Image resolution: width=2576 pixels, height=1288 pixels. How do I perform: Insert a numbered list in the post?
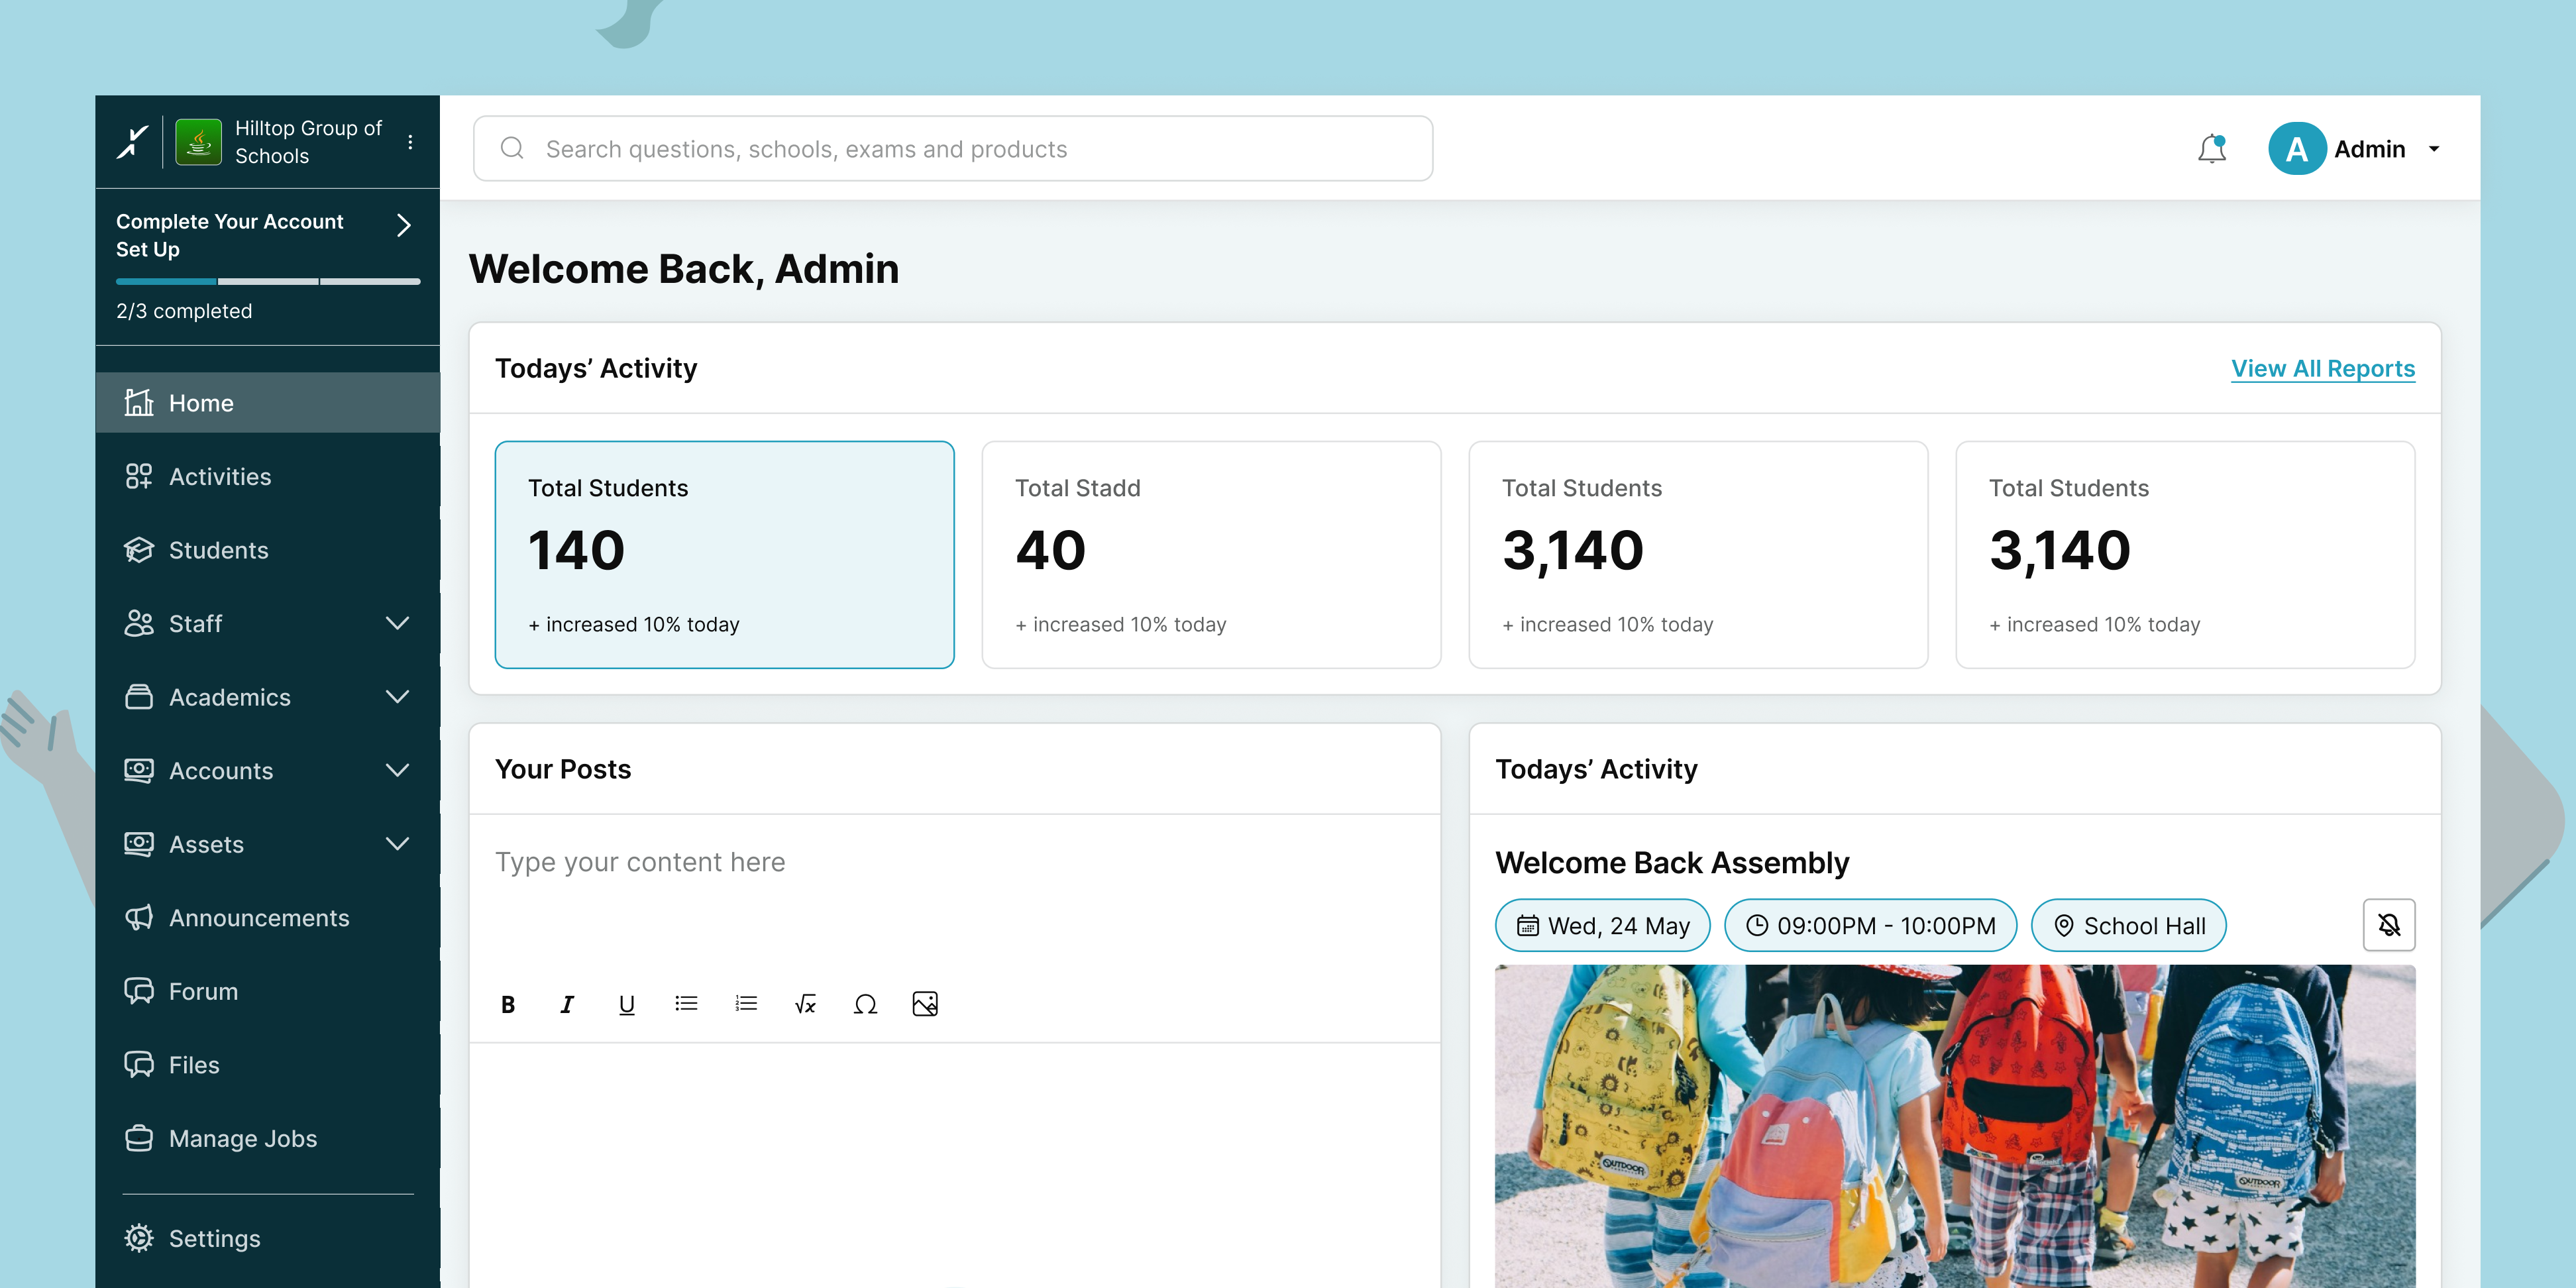tap(746, 1003)
